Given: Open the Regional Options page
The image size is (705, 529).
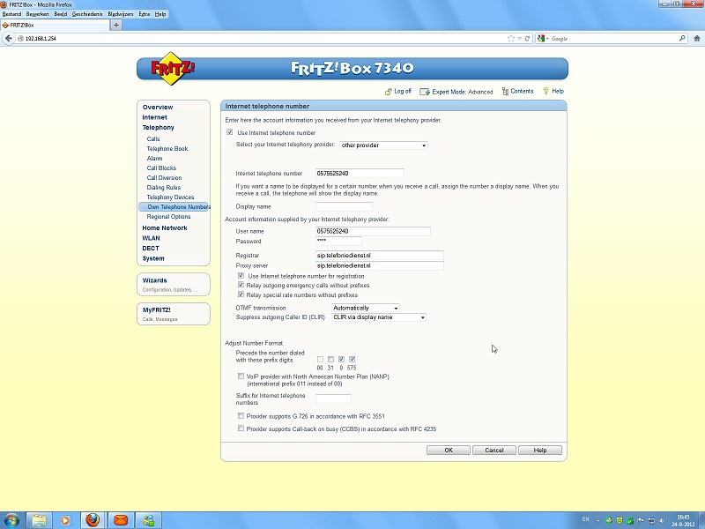Looking at the screenshot, I should (x=168, y=216).
